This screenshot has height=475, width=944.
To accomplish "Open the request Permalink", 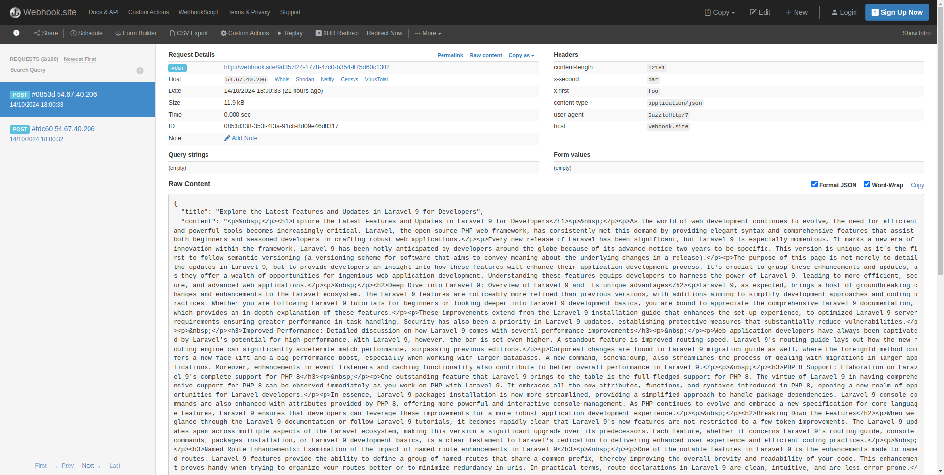I will click(450, 55).
